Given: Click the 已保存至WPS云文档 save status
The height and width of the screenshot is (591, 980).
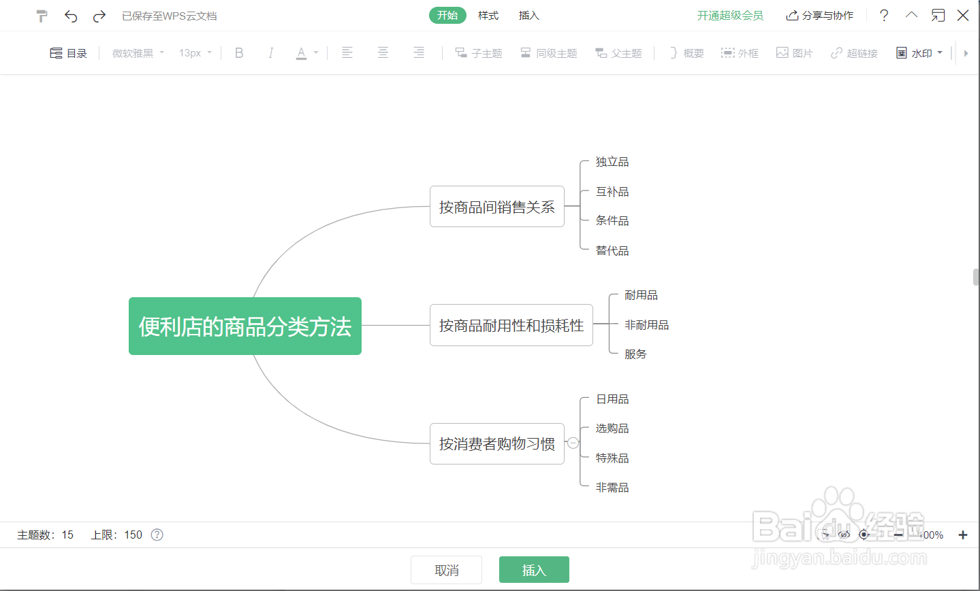Looking at the screenshot, I should tap(169, 16).
